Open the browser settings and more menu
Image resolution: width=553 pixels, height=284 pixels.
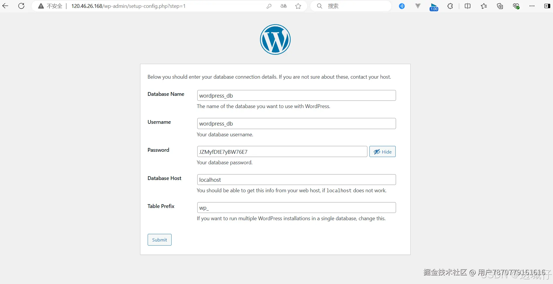pyautogui.click(x=532, y=6)
